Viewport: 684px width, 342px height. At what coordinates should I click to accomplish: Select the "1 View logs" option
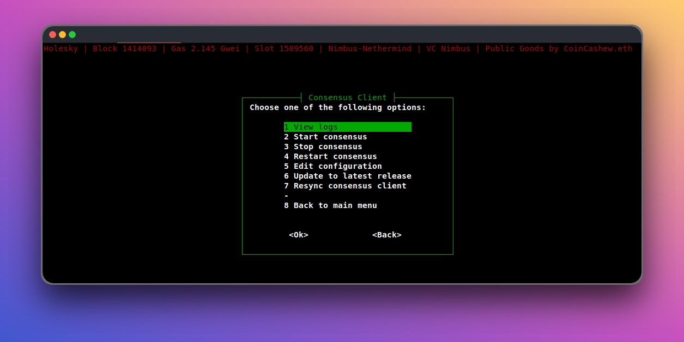(x=347, y=127)
